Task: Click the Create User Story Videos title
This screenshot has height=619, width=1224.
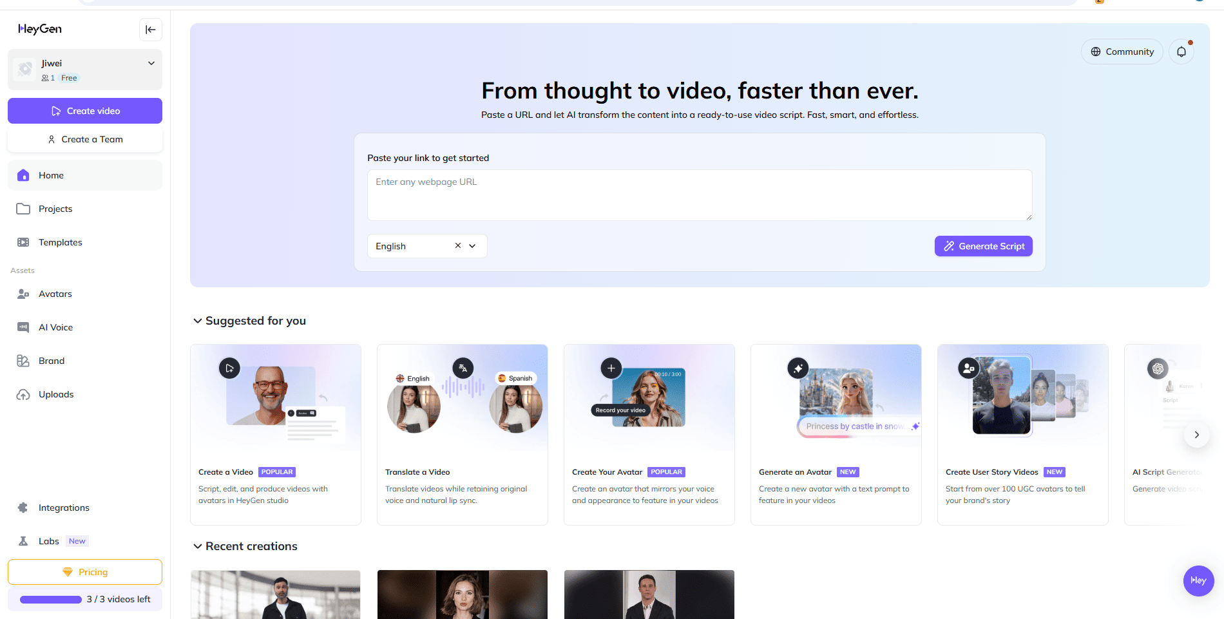Action: (992, 472)
